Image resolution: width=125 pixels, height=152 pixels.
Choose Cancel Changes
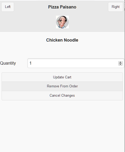pyautogui.click(x=62, y=96)
